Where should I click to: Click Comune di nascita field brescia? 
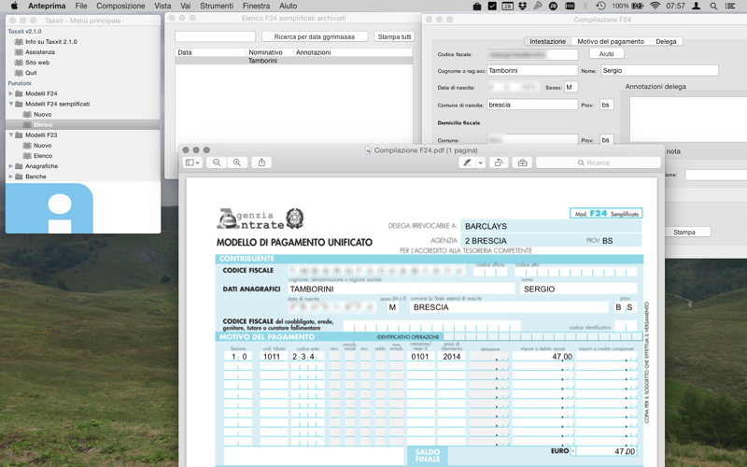[532, 105]
